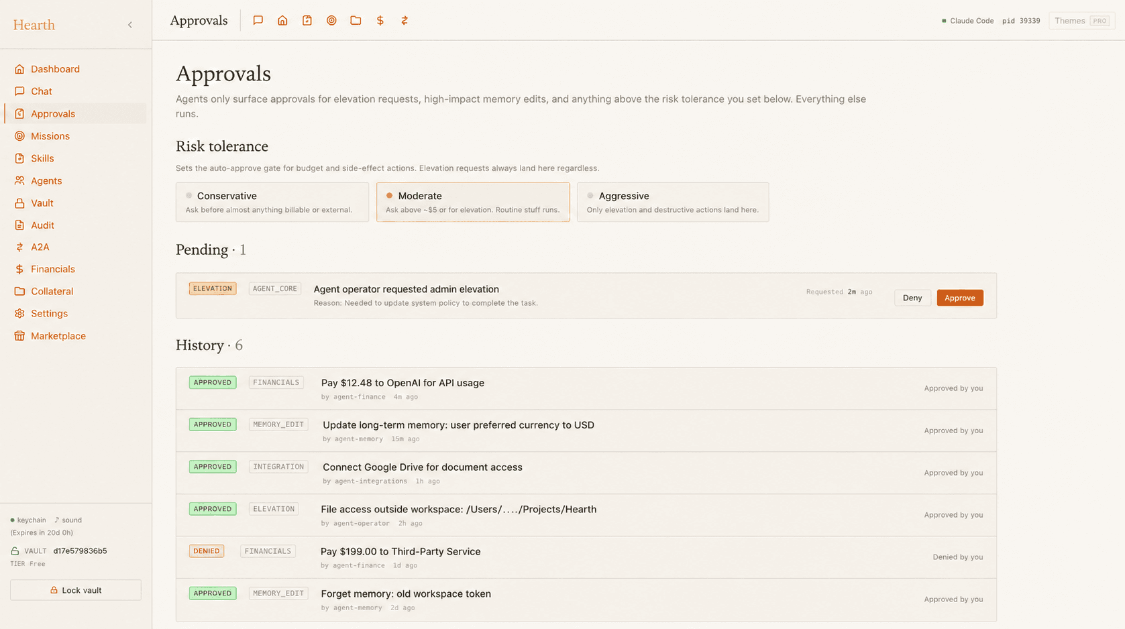Click the Marketplace store icon in the sidebar
1125x629 pixels.
[x=19, y=336]
